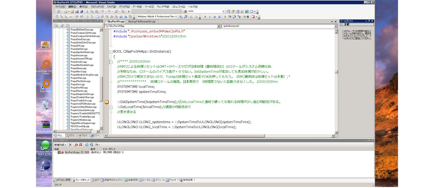Click the Stop Debugging square icon
The width and height of the screenshot is (427, 188).
pyautogui.click(x=214, y=16)
